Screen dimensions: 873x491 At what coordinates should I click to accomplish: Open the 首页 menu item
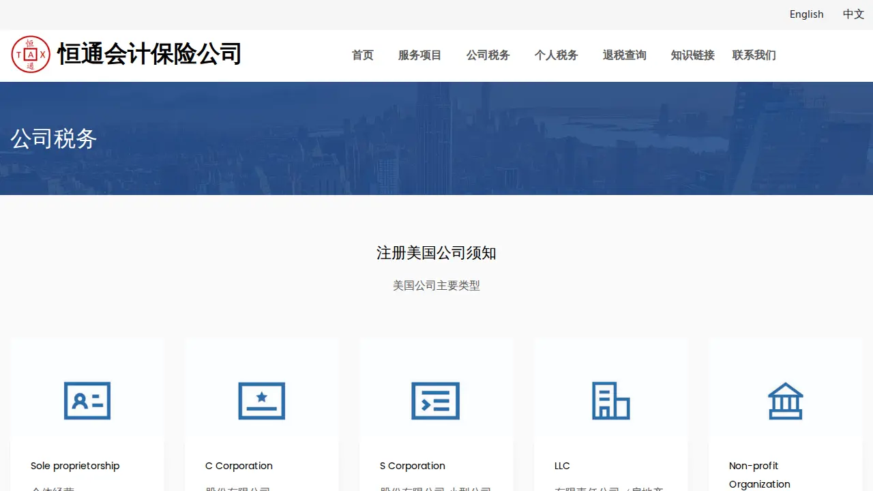click(363, 55)
